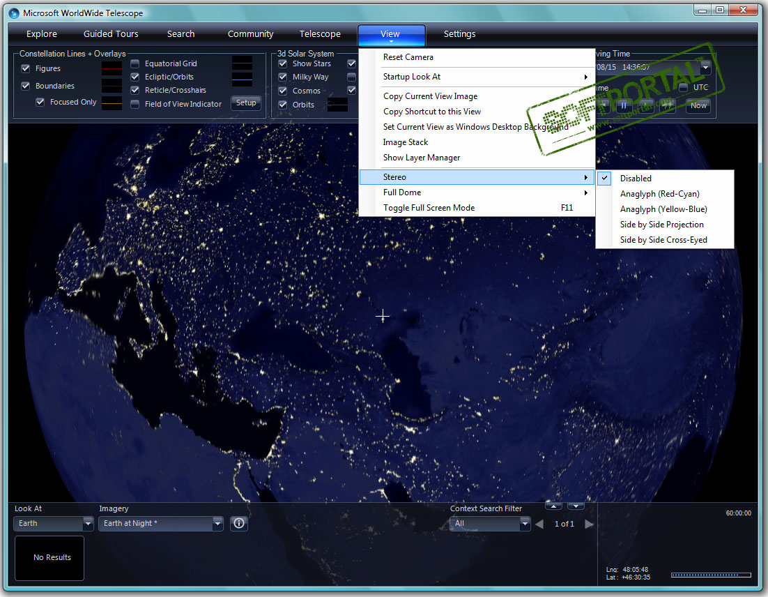Pick the Figures line color swatch
This screenshot has height=597, width=768.
(112, 68)
